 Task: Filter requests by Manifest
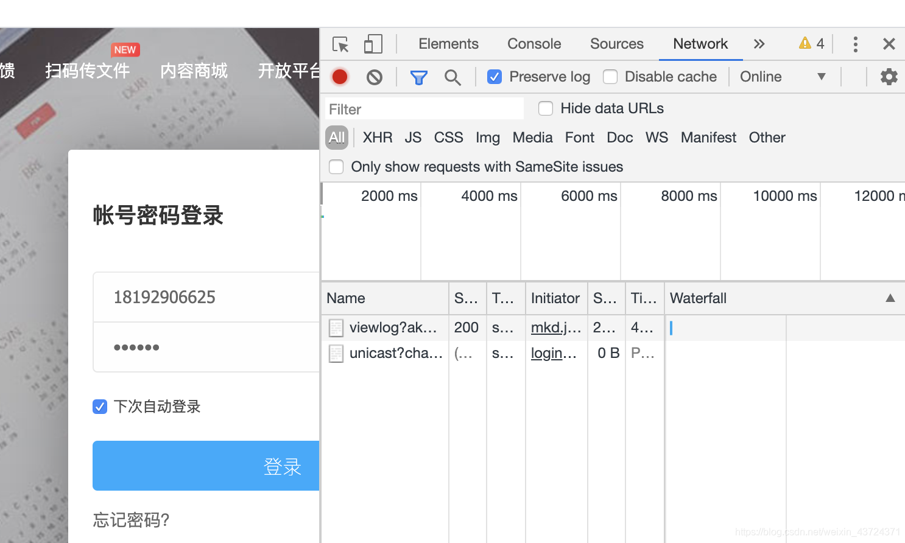pos(708,138)
